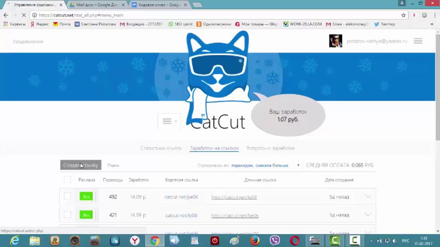This screenshot has height=247, width=440.
Task: Click the Поиск search field
Action: 113,165
